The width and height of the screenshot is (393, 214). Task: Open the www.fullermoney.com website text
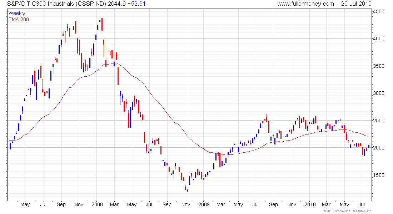305,4
